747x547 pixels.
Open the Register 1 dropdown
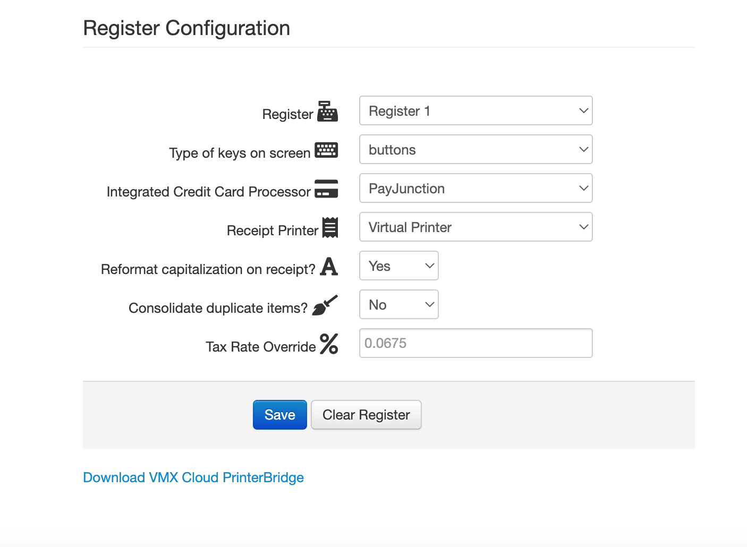click(476, 111)
